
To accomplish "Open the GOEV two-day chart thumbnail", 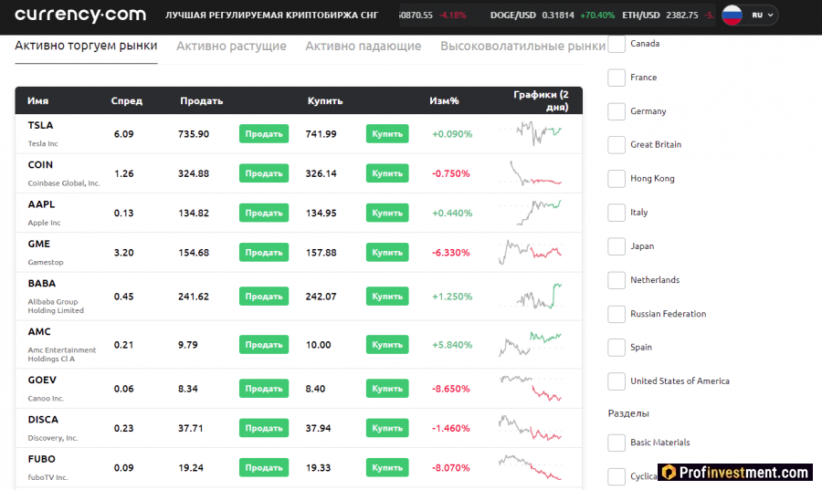I will [x=531, y=388].
